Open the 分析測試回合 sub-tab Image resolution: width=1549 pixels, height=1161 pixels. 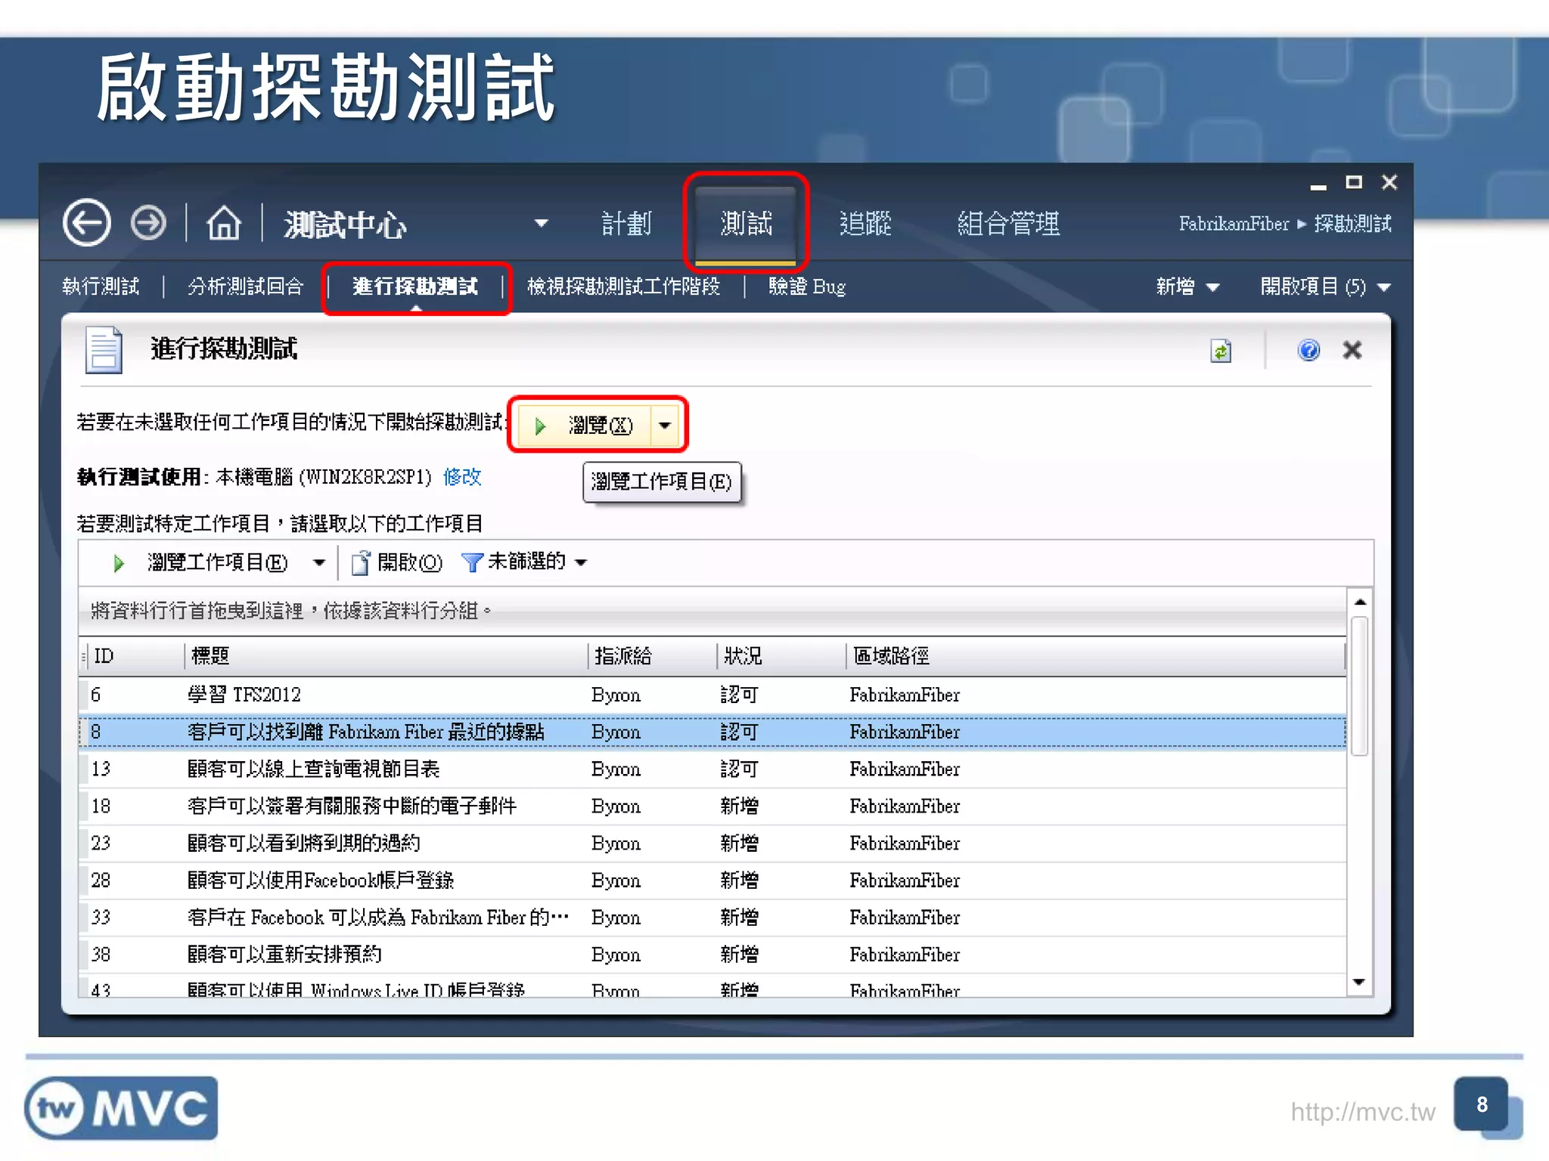click(x=245, y=286)
